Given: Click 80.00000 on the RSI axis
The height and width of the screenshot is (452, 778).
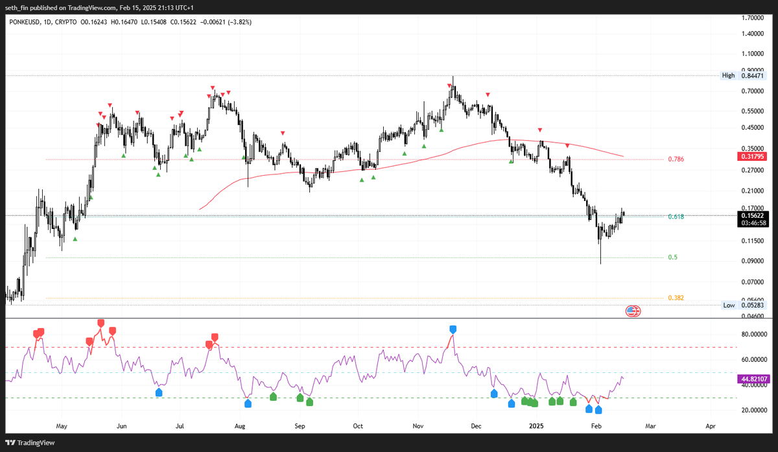Looking at the screenshot, I should (x=755, y=335).
